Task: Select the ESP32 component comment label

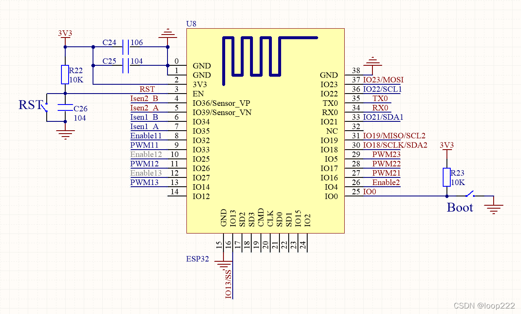Action: (197, 259)
